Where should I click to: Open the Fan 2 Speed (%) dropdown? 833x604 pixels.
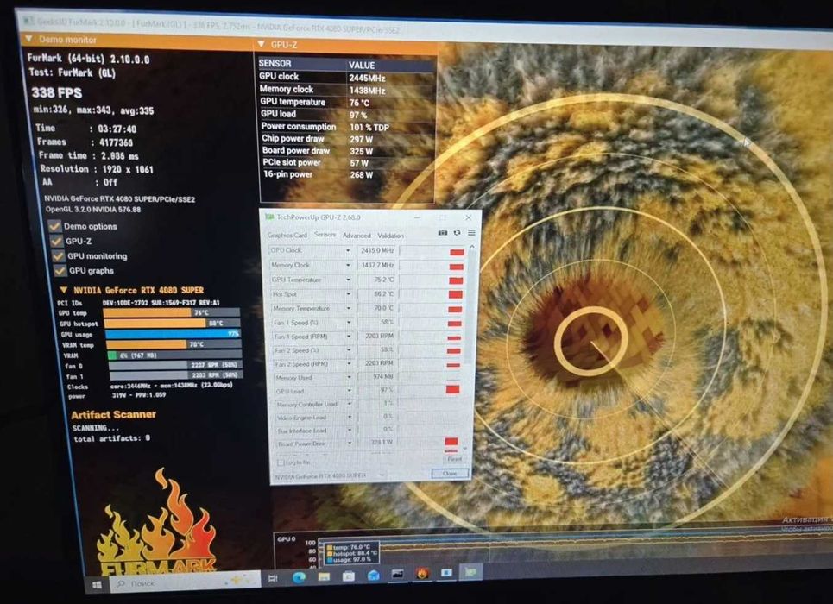pos(350,350)
